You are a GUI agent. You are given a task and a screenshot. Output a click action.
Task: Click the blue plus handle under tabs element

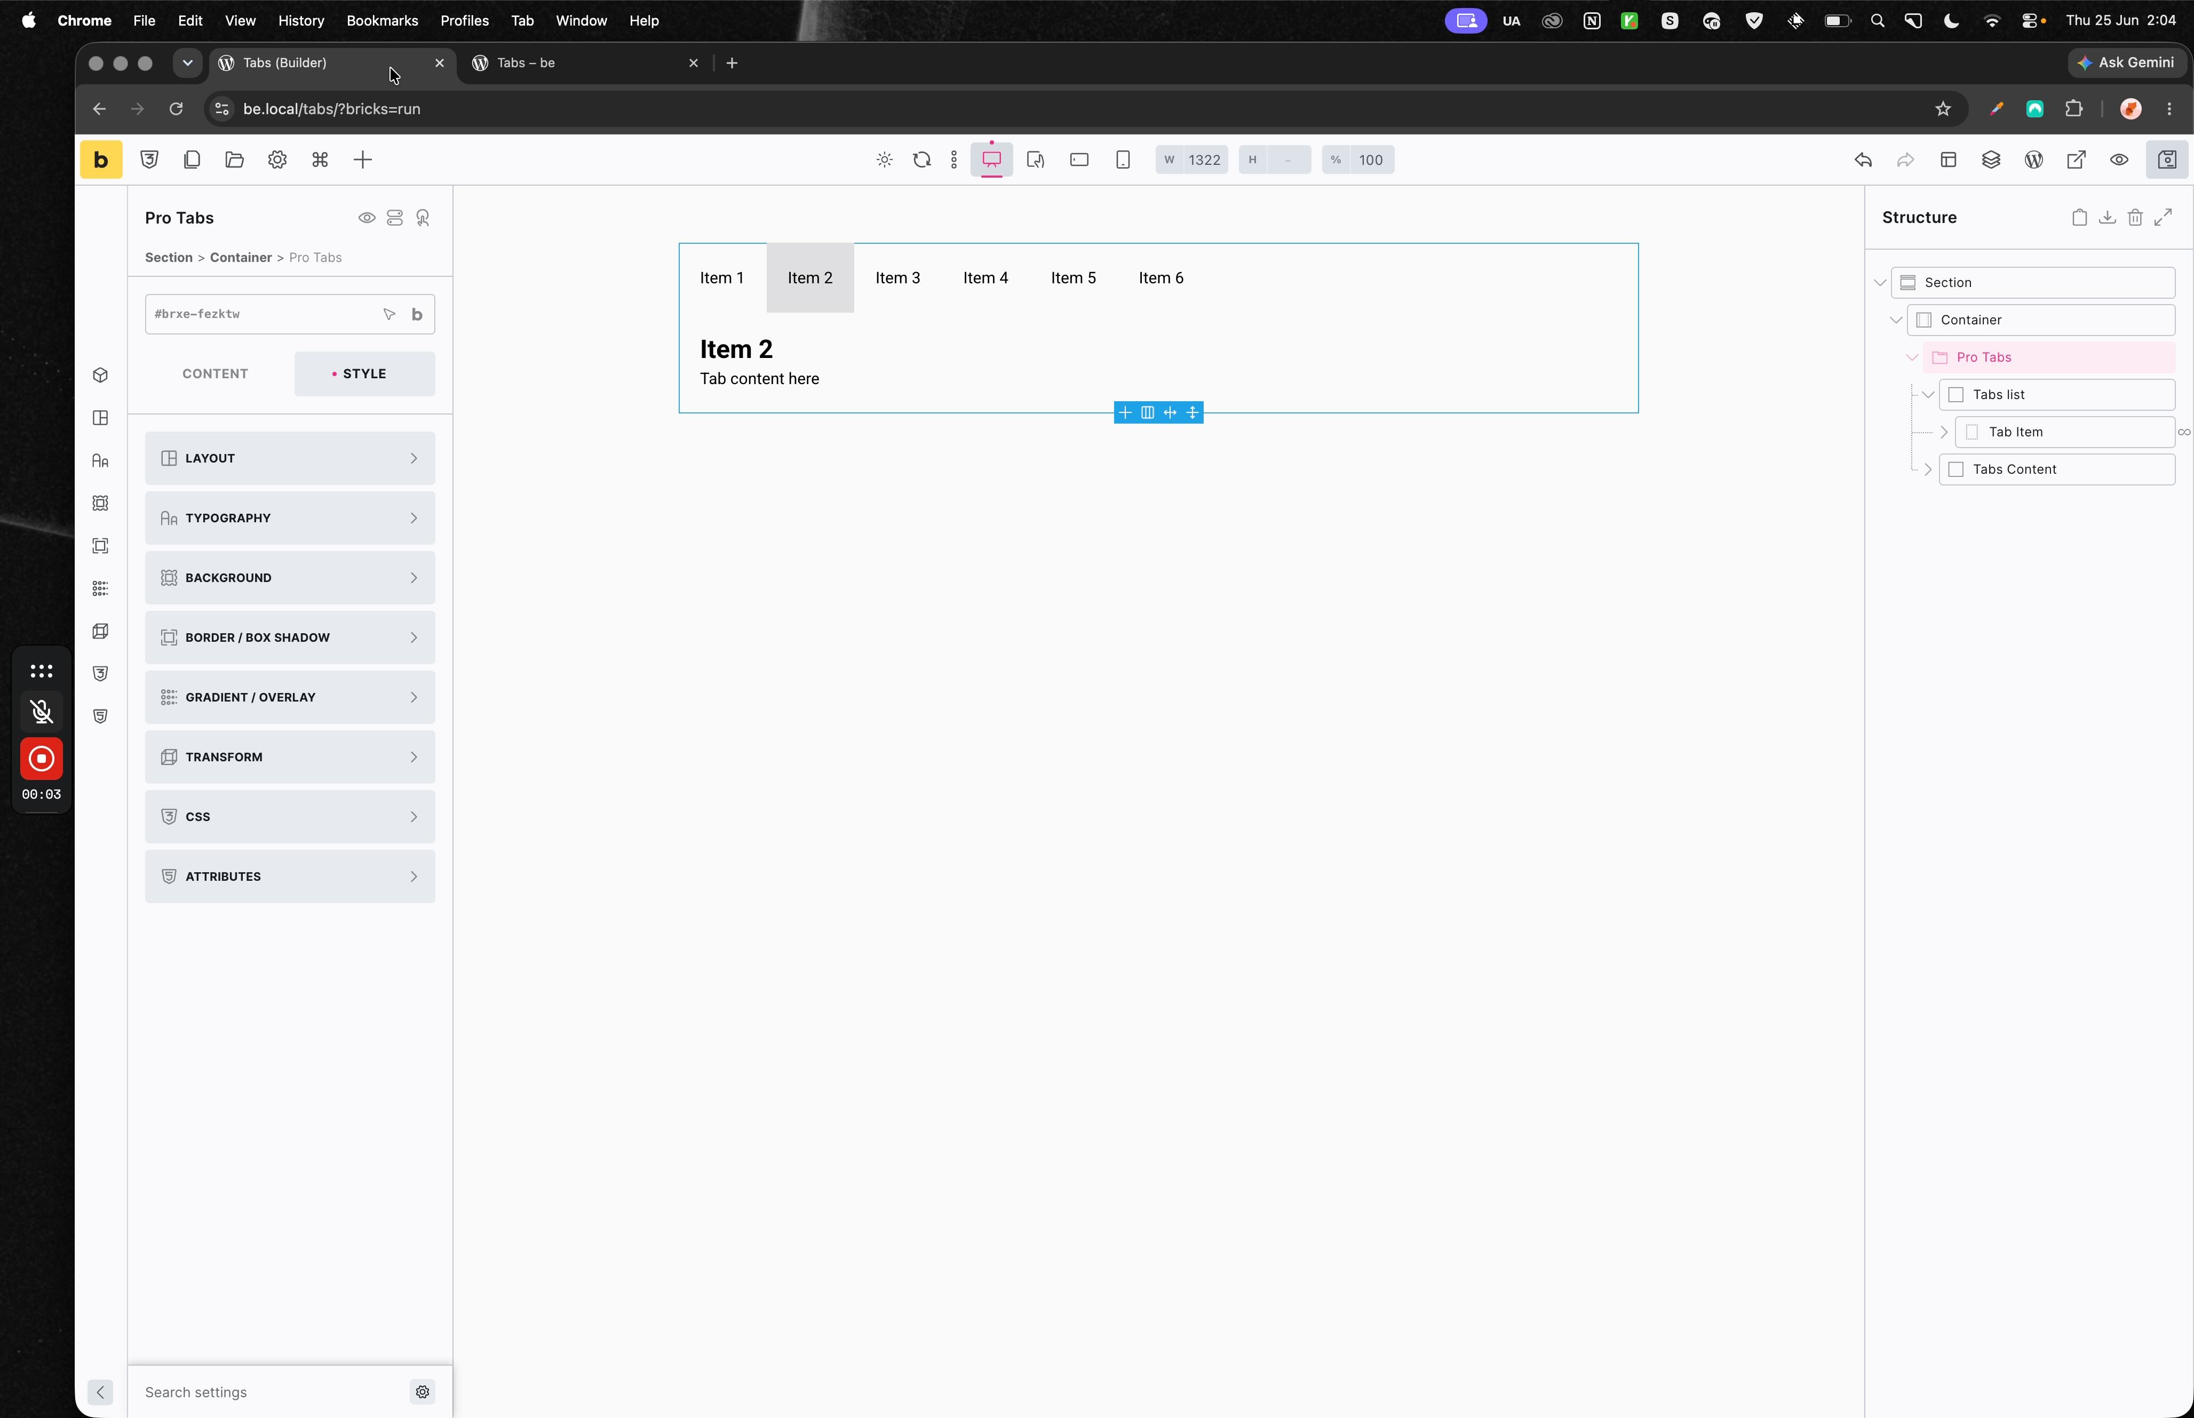(1125, 412)
